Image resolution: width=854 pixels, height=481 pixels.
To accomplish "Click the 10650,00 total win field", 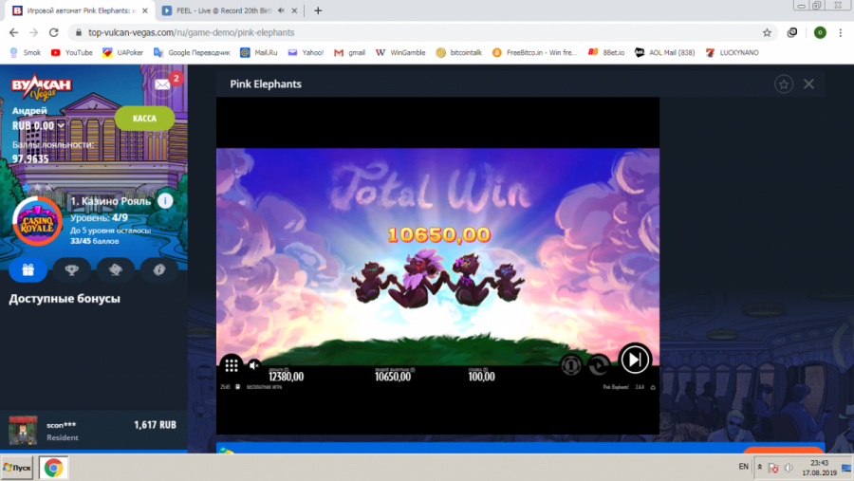I will (x=393, y=377).
